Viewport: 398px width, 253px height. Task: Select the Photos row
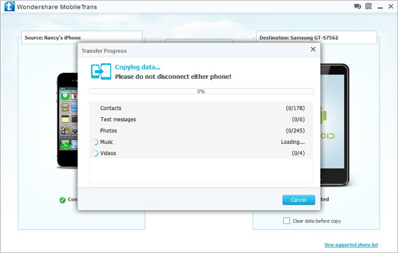tap(201, 130)
